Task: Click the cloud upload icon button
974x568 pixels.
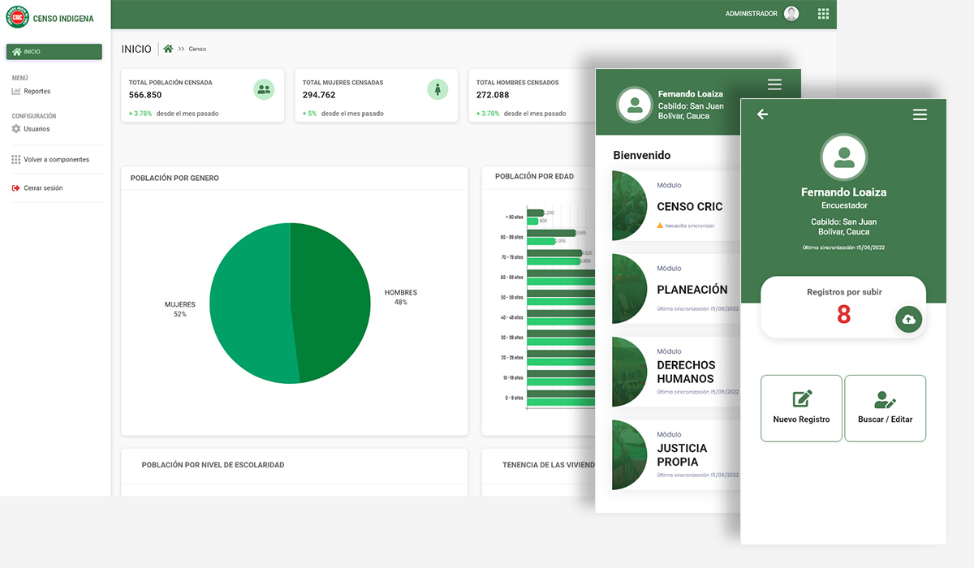Action: 908,320
